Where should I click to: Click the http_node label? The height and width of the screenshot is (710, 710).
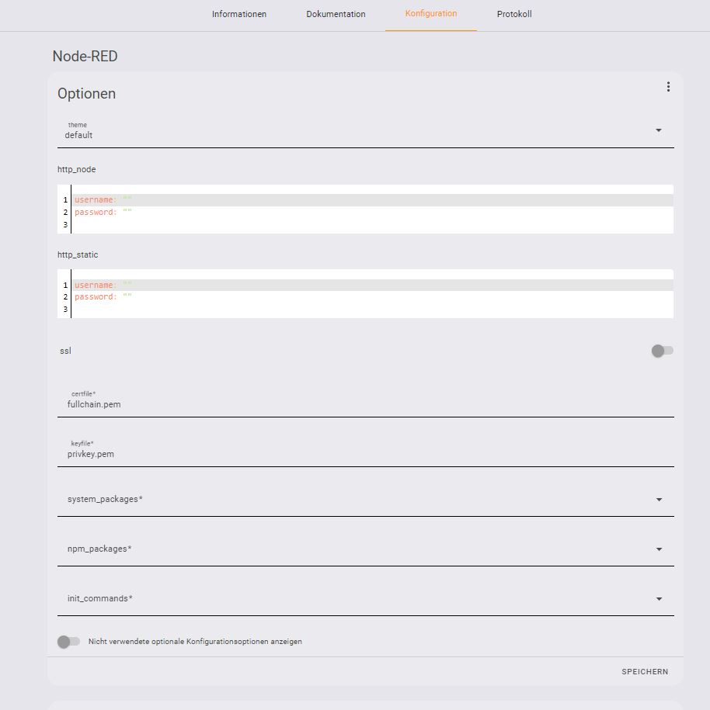point(77,169)
